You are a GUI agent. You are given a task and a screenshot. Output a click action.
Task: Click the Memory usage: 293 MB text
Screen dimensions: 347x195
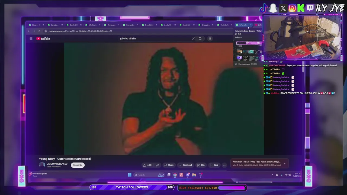(x=248, y=64)
